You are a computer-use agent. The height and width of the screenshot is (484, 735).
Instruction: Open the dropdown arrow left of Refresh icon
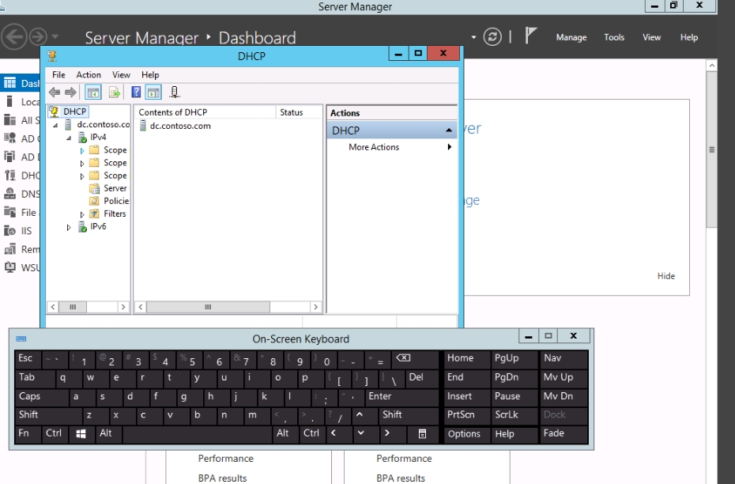point(473,37)
